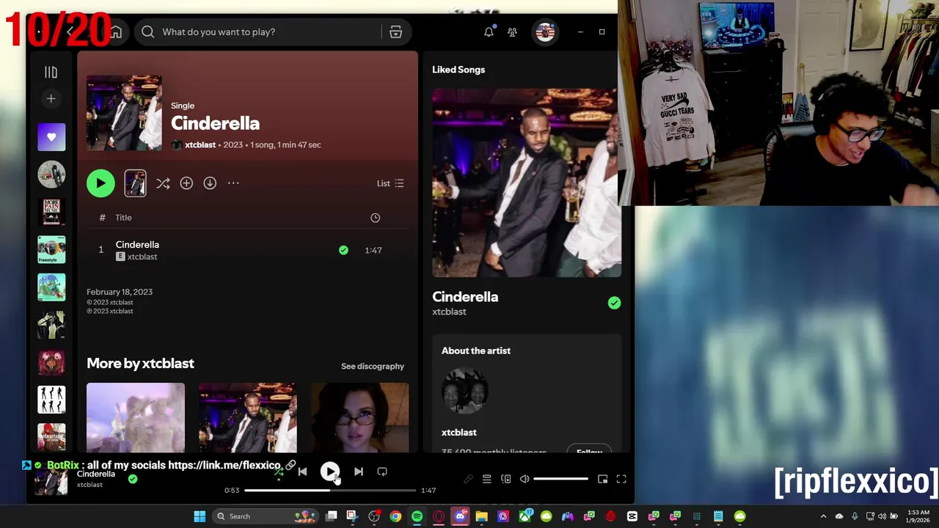Open the play queue
This screenshot has height=528, width=939.
coord(486,479)
